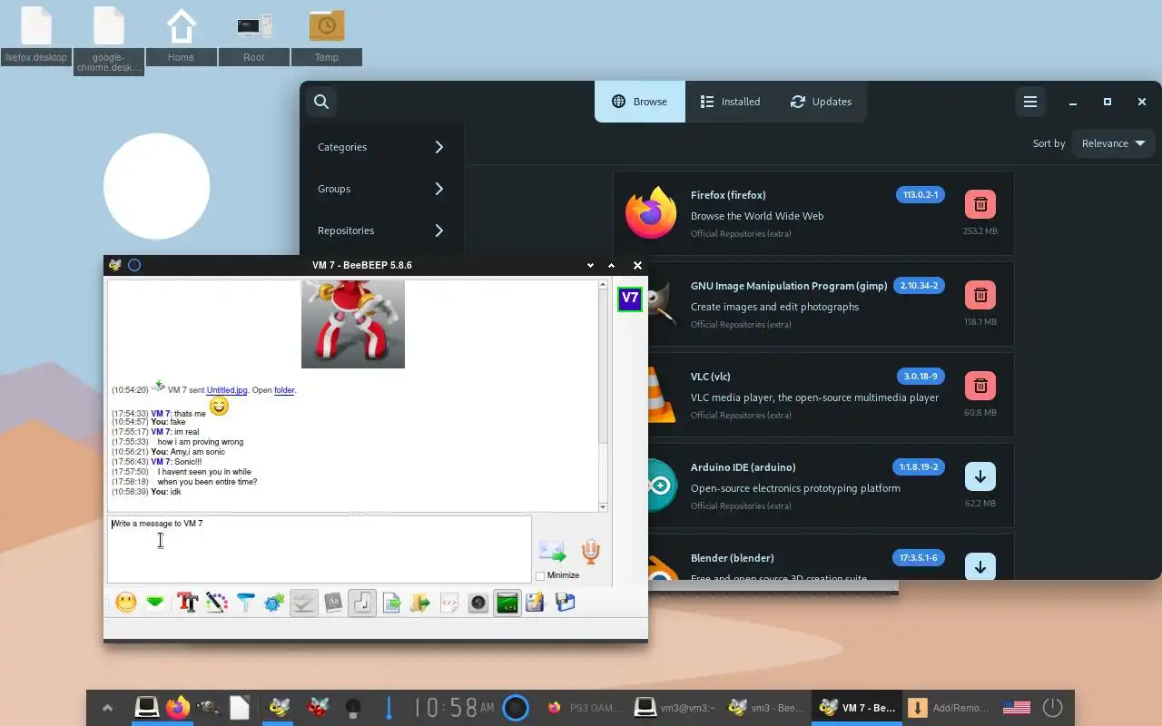Viewport: 1162px width, 726px height.
Task: Click the download button for Arduino IDE
Action: (980, 476)
